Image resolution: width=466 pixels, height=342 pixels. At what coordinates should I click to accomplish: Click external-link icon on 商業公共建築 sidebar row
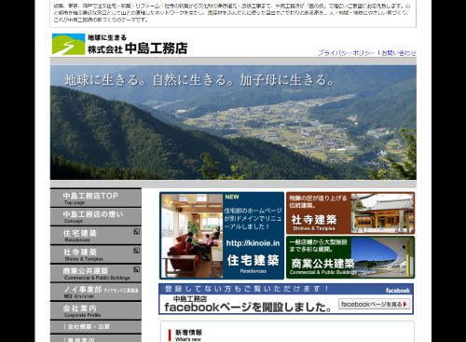136,269
